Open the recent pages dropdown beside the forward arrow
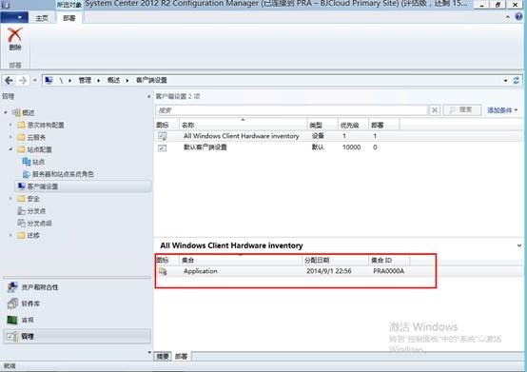Screen dimensions: 527x372 [35, 80]
